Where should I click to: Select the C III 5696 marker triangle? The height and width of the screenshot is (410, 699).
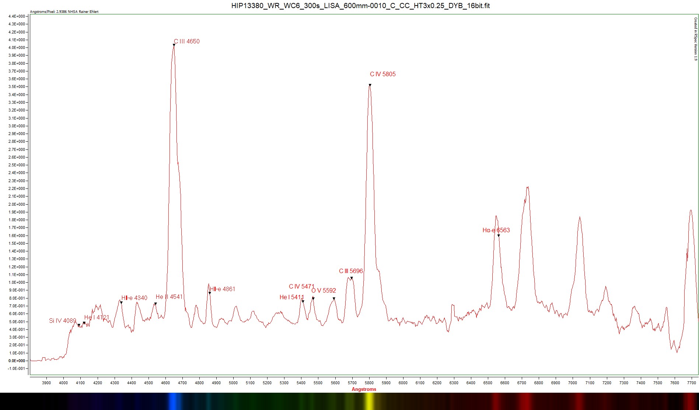(x=352, y=278)
